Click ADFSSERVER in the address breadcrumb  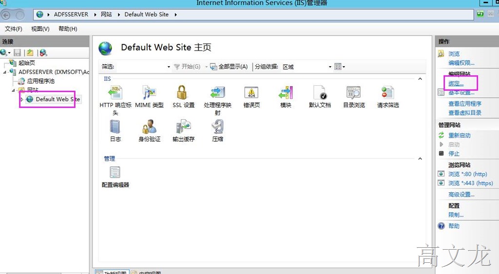(x=71, y=15)
